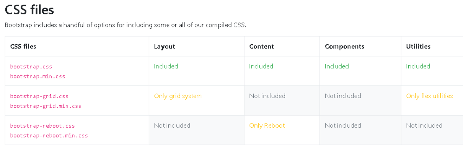Select the "Content" column header
The width and height of the screenshot is (467, 149).
261,46
